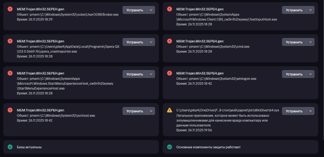The height and width of the screenshot is (157, 324).
Task: Expand dropdown arrow for UserOOBEBroker.exe Устранить
Action: coord(151,10)
